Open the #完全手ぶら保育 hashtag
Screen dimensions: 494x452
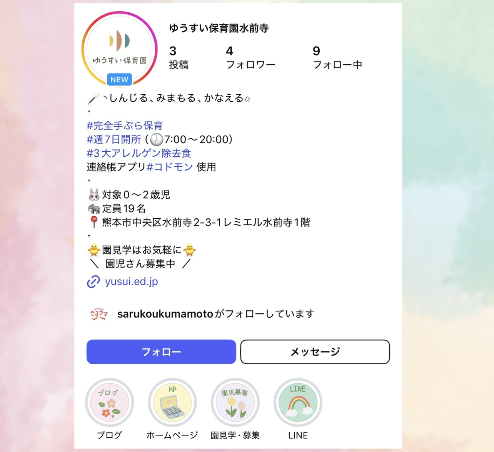[x=125, y=126]
